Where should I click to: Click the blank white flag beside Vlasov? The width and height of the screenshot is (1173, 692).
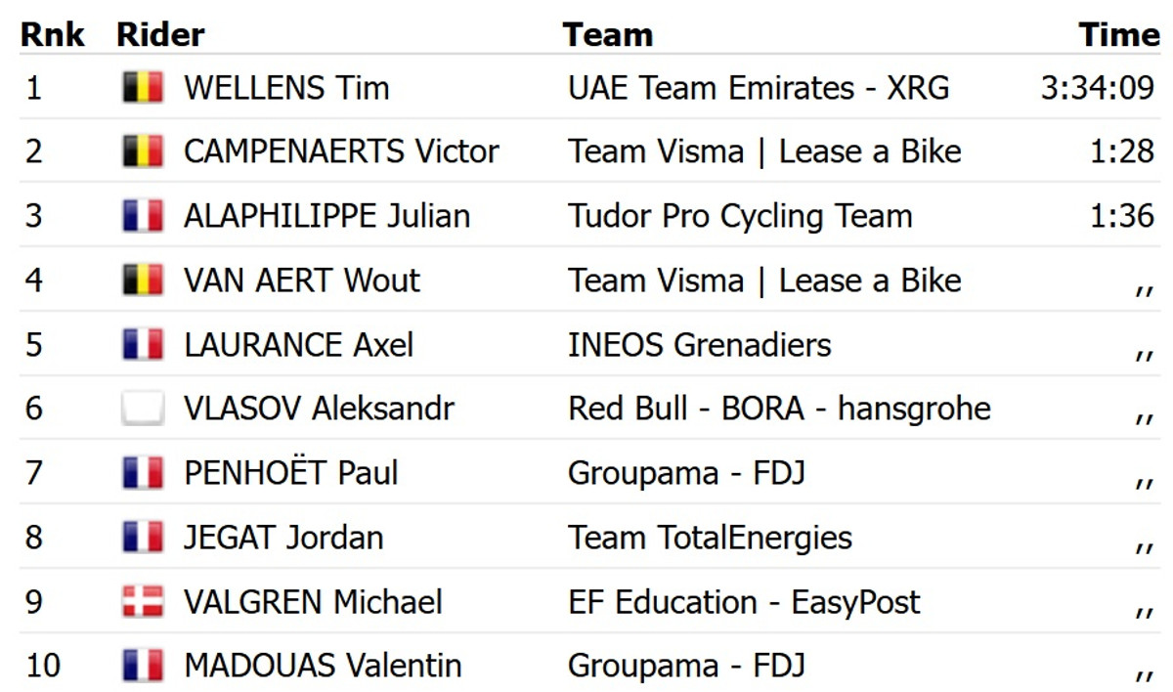coord(143,409)
